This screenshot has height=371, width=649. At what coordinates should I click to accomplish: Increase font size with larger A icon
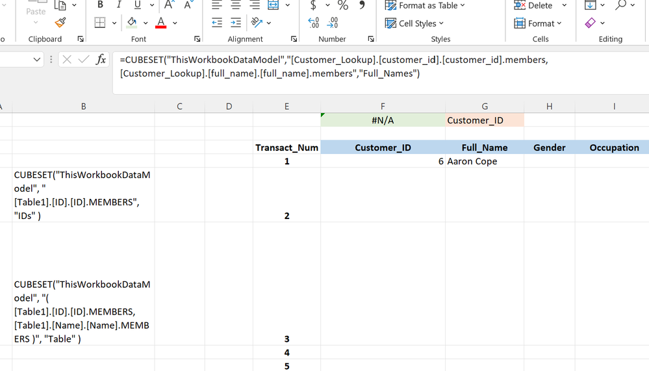(x=168, y=5)
